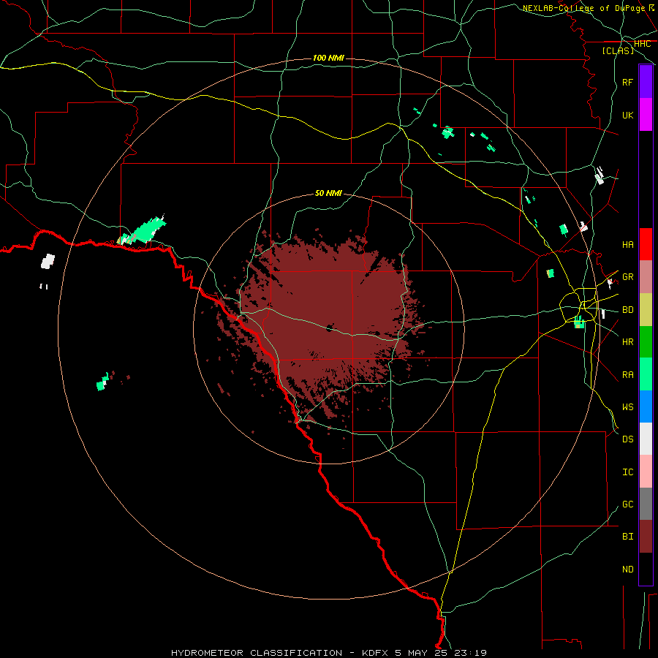Image resolution: width=658 pixels, height=658 pixels.
Task: Click the mint green RA rain swatch
Action: [646, 374]
